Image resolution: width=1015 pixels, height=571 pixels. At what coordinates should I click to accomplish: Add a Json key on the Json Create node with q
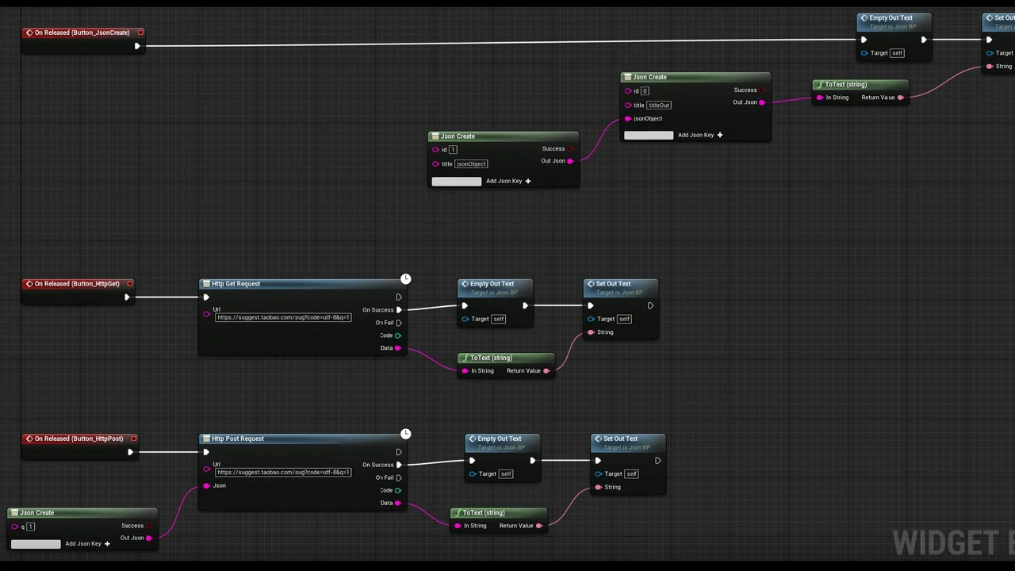tap(107, 544)
